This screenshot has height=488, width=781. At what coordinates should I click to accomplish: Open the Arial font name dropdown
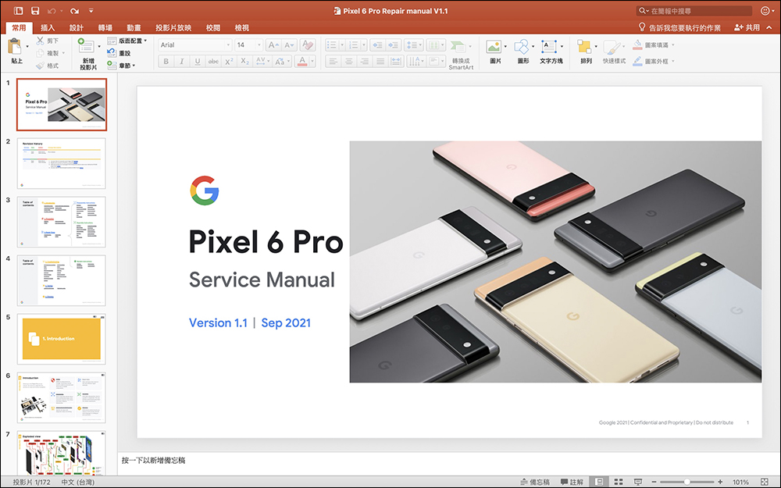(x=229, y=45)
